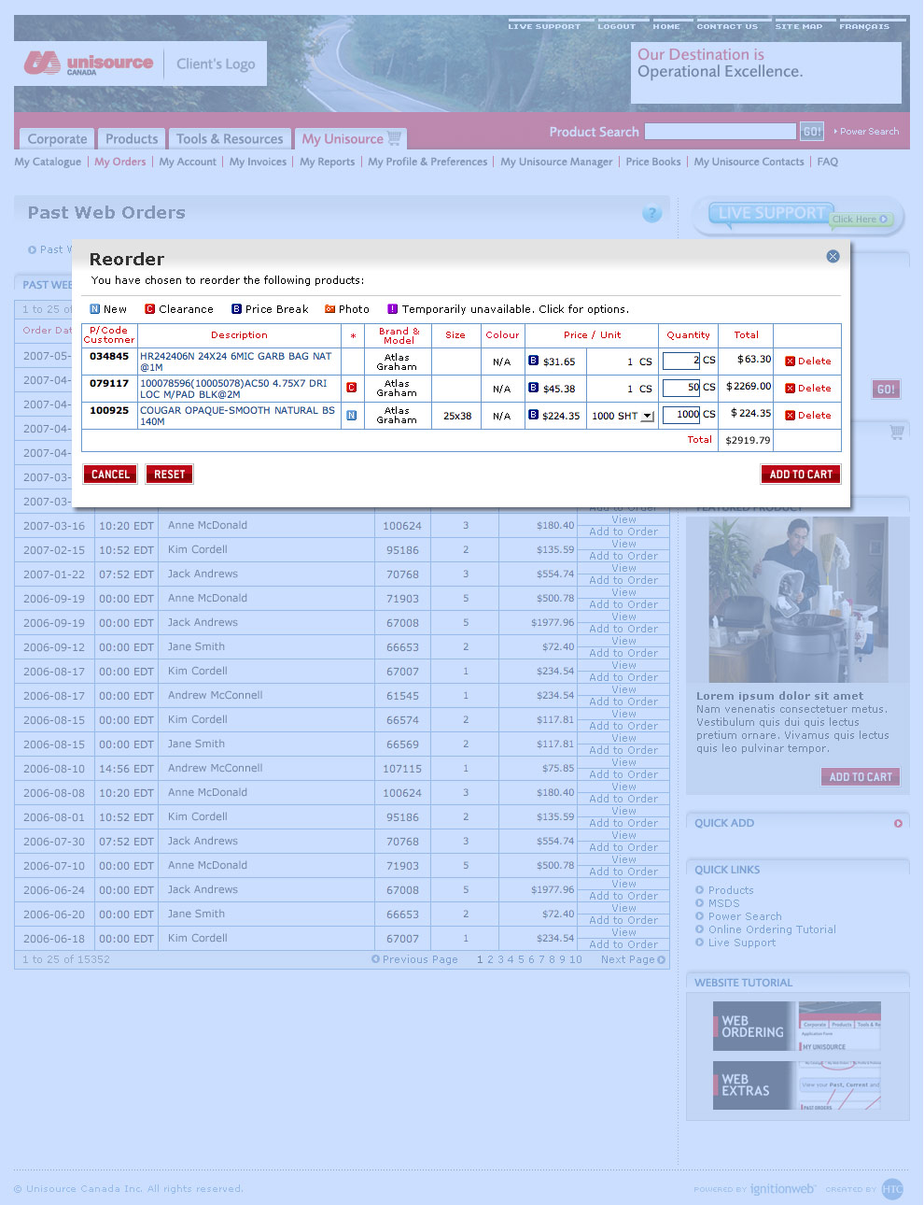Screen dimensions: 924x1205
Task: Delete product 034845 from the reorder list
Action: pyautogui.click(x=808, y=361)
